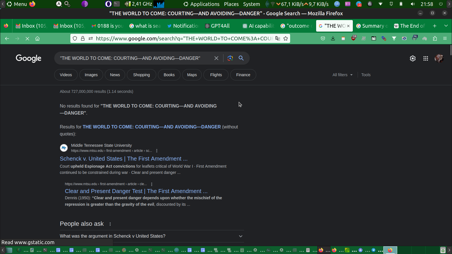The image size is (452, 254).
Task: Open a new browser tab
Action: (435, 26)
